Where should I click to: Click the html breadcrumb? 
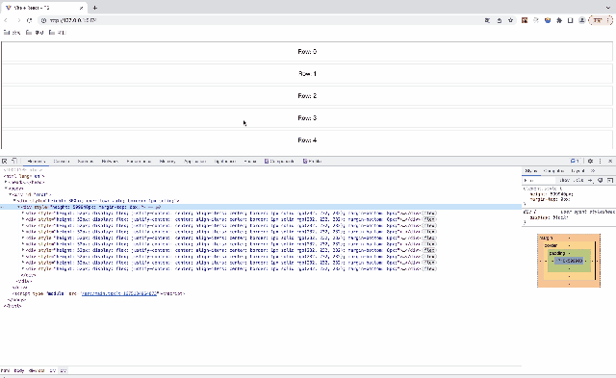(x=5, y=370)
